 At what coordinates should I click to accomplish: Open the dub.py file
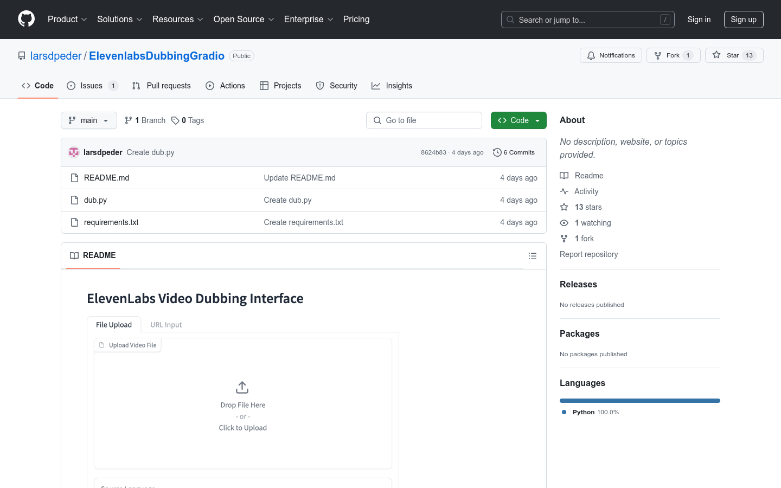point(95,200)
